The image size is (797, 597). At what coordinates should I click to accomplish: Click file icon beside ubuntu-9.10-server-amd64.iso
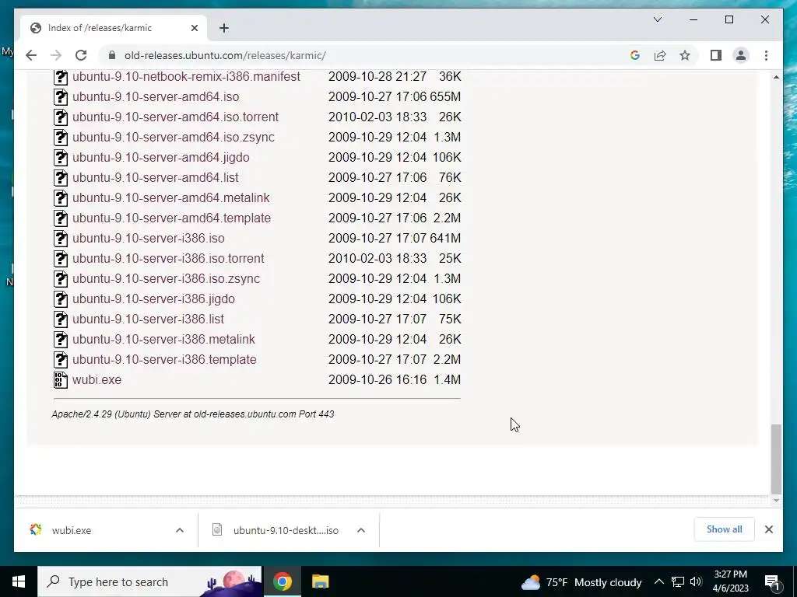point(61,96)
